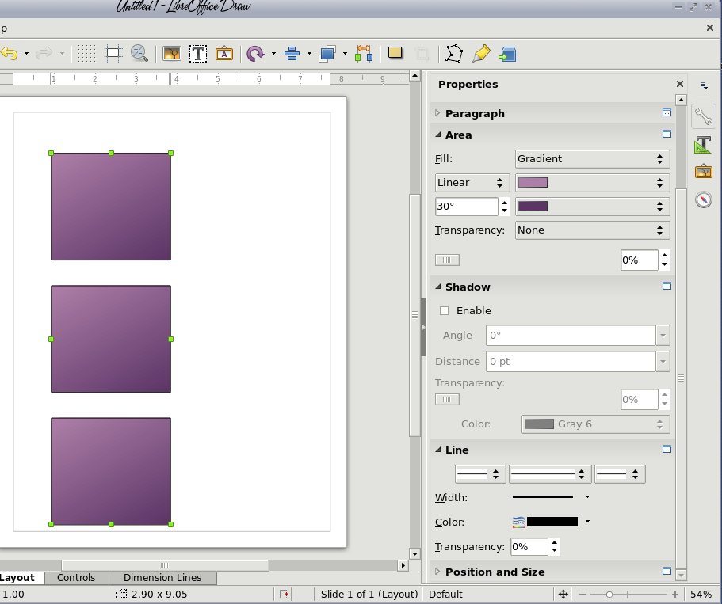
Task: Click gradient angle 30° field
Action: pyautogui.click(x=467, y=207)
